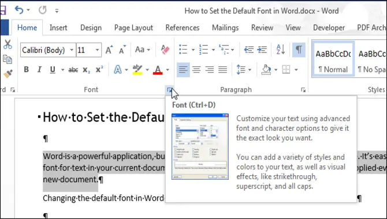The image size is (387, 219).
Task: Toggle Underline formatting
Action: coord(53,70)
